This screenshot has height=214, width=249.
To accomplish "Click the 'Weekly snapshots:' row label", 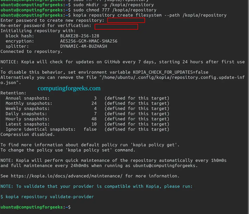I will point(28,109).
